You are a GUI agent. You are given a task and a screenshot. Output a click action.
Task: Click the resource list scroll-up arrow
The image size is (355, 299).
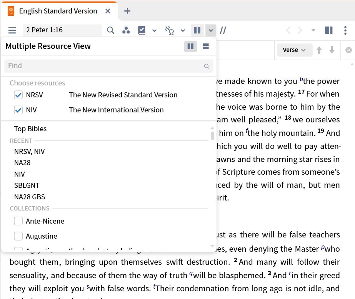click(x=212, y=128)
